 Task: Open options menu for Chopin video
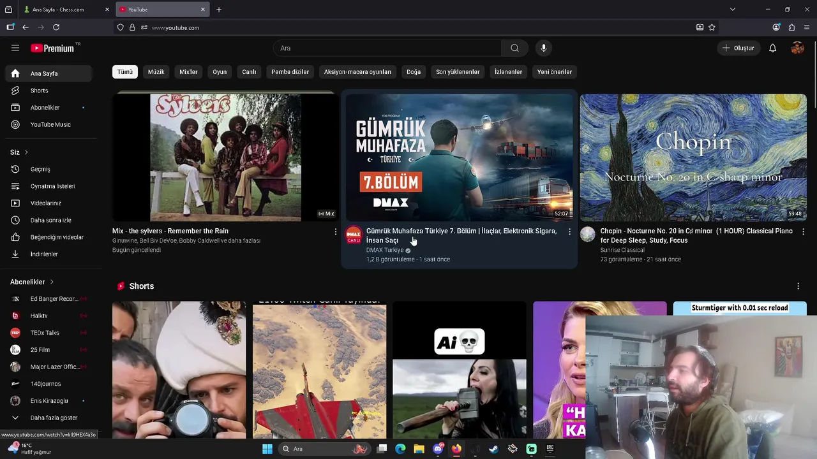pyautogui.click(x=803, y=232)
